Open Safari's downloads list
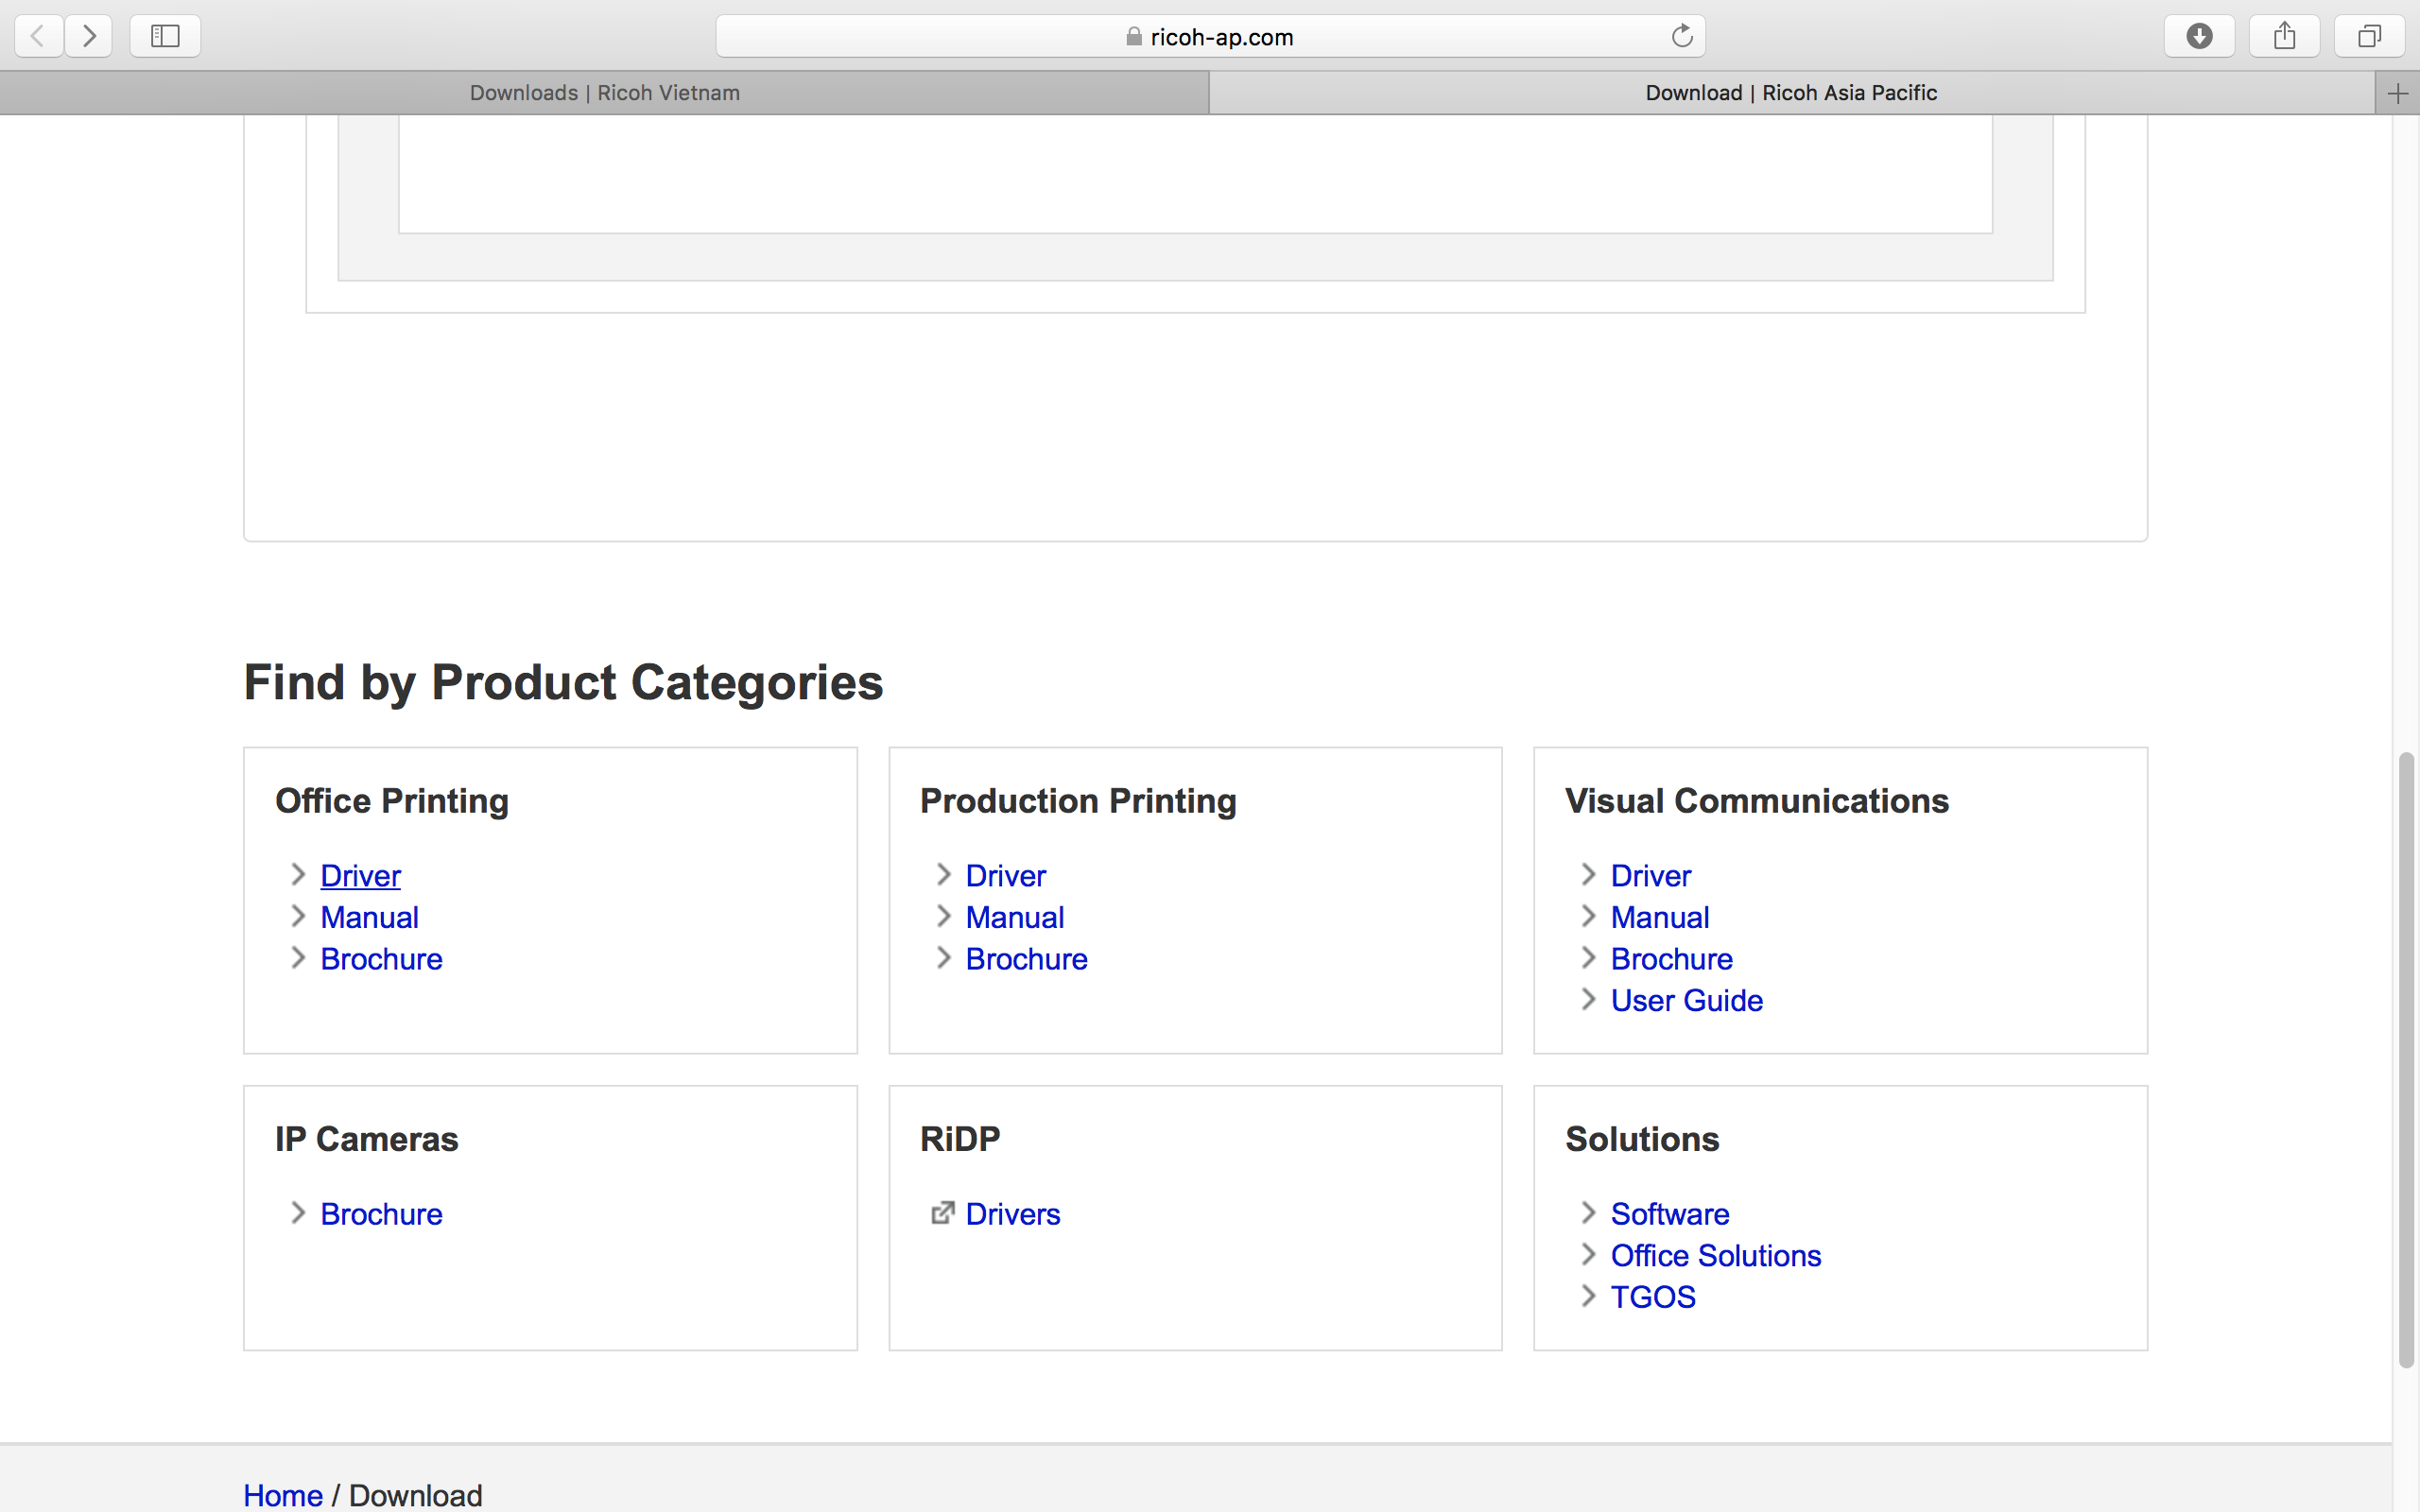 [x=2199, y=37]
